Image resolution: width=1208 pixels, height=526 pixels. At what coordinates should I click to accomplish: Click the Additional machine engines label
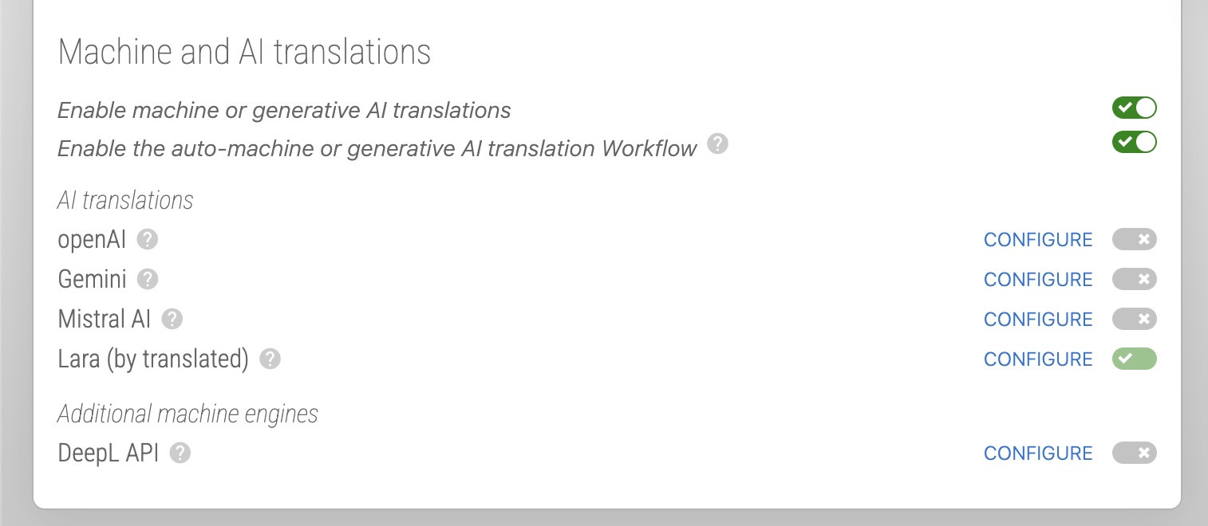(x=188, y=414)
